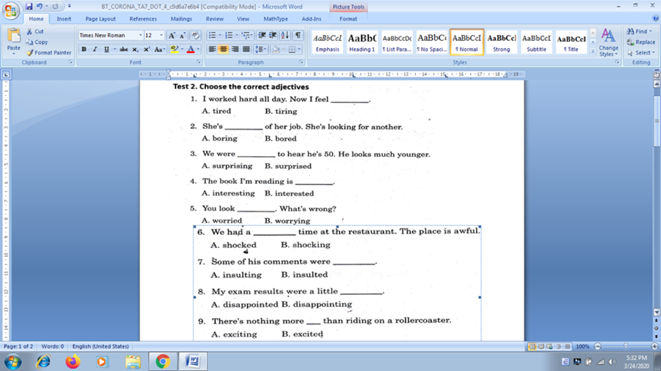Toggle italic formatting
This screenshot has height=371, width=661.
coord(95,49)
